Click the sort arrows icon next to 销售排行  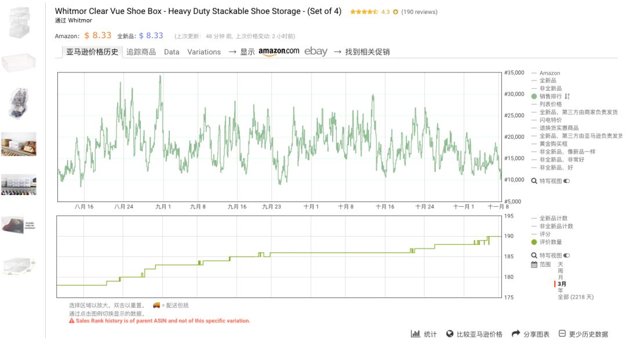coord(567,96)
